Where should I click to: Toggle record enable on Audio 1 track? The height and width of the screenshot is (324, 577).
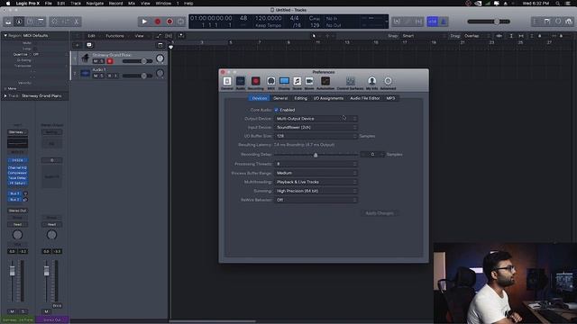pyautogui.click(x=109, y=76)
